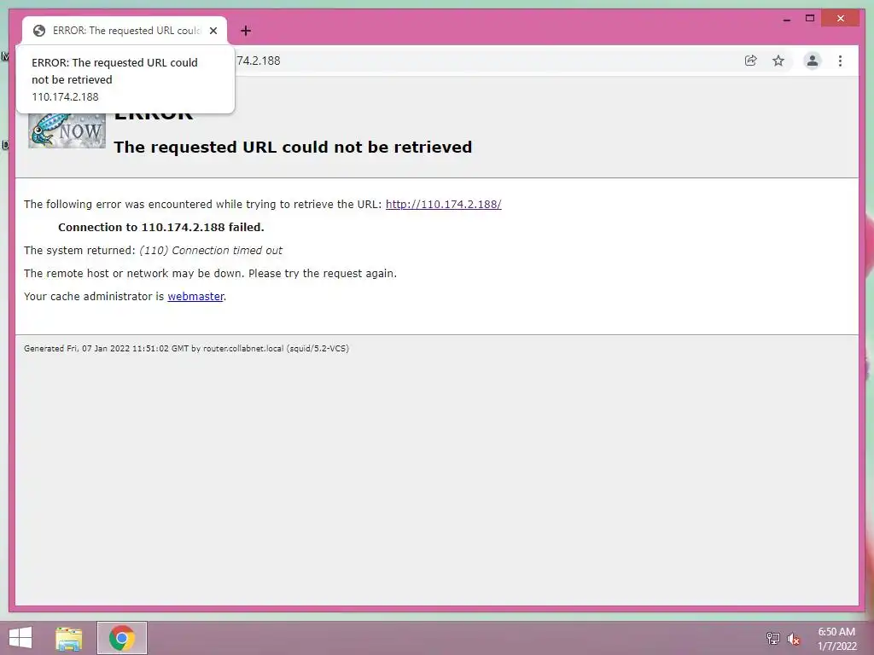Close the Chrome window
Viewport: 874px width, 655px height.
(841, 19)
